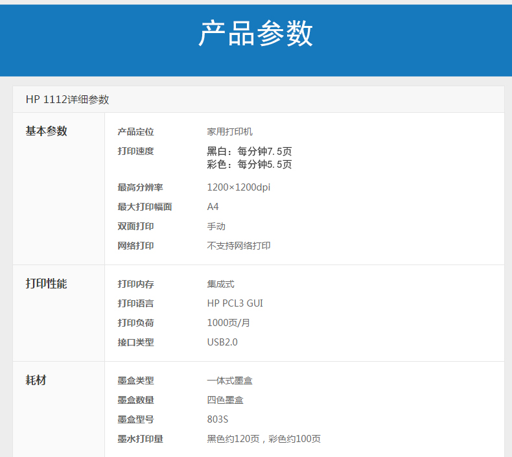This screenshot has width=512, height=457.
Task: Click the 最大打印幅面 label
Action: [145, 207]
